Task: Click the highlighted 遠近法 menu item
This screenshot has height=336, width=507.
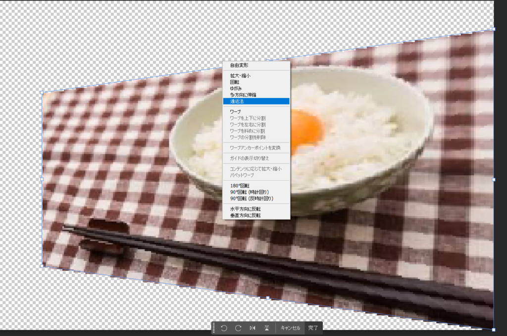Action: [x=238, y=101]
